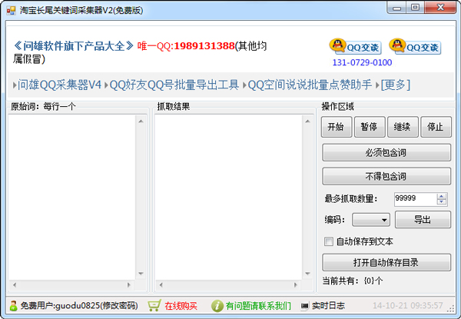The height and width of the screenshot is (319, 461).
Task: Click the second QQ交谈 penguin icon
Action: click(397, 45)
